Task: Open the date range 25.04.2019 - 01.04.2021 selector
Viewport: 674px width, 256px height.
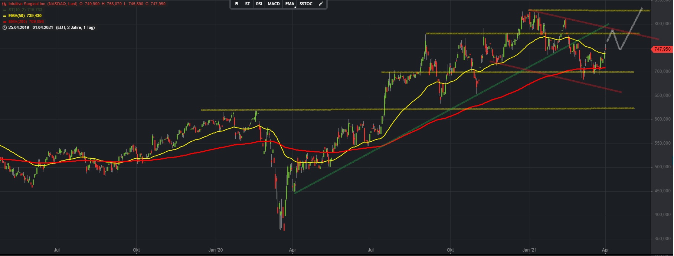Action: tap(31, 27)
